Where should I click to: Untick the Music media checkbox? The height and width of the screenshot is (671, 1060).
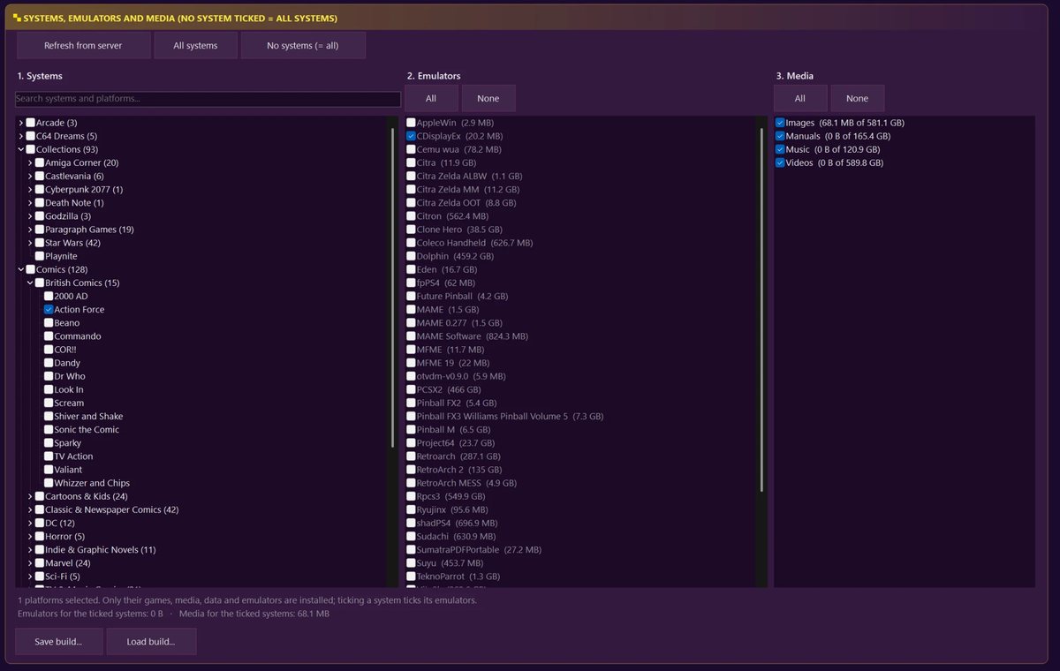780,149
